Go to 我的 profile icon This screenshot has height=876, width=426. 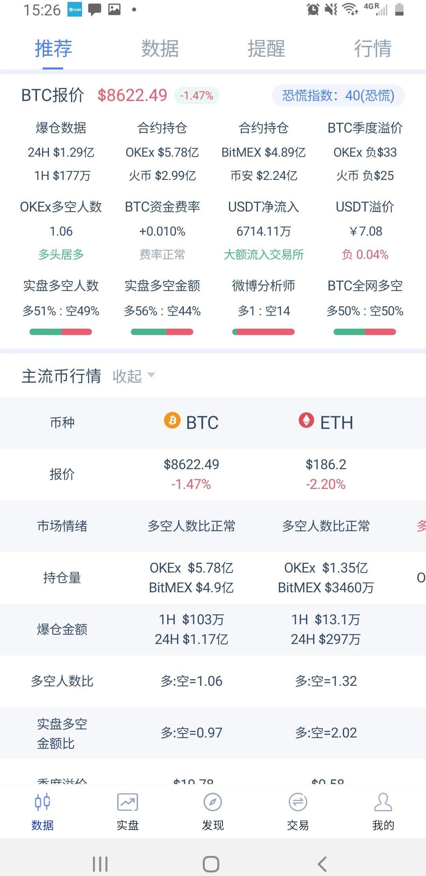383,802
